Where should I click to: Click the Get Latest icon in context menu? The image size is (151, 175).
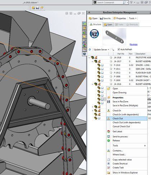point(109,131)
